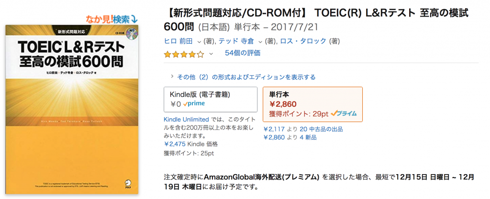This screenshot has width=490, height=199.
Task: Select the Kindle版 (電子書籍) format option
Action: point(211,99)
